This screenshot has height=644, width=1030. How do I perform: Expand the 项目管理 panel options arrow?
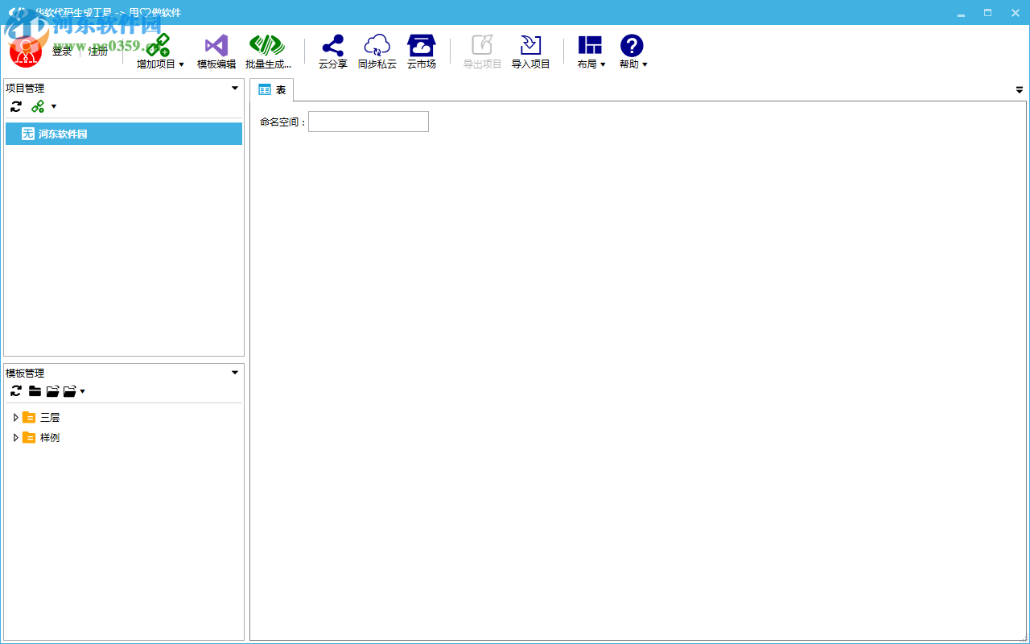[x=235, y=88]
